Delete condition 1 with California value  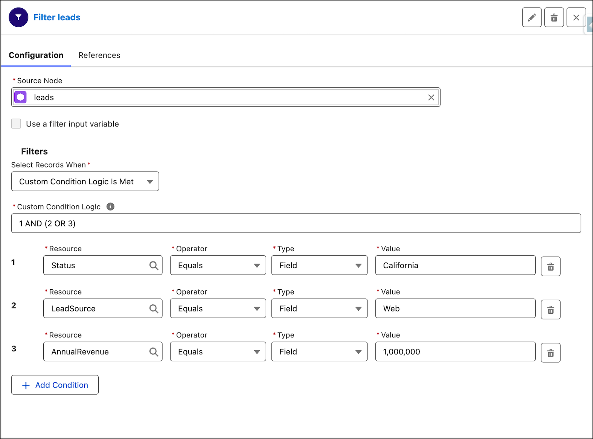click(550, 266)
